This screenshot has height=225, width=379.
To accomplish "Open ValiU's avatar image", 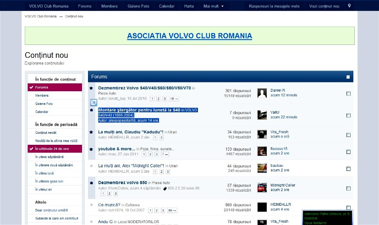I will pyautogui.click(x=262, y=115).
